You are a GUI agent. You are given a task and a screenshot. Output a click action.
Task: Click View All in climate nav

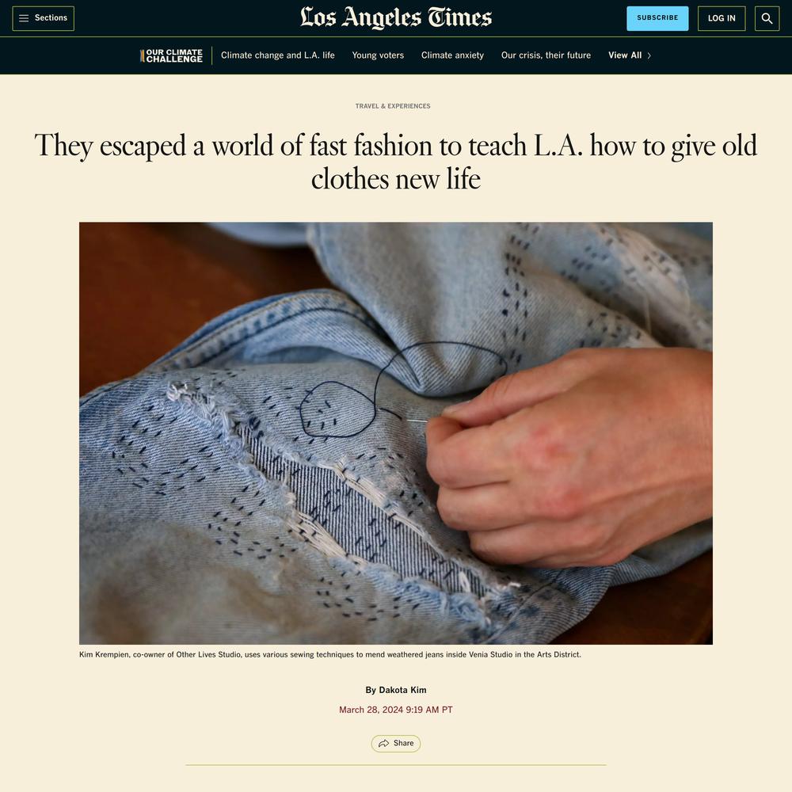tap(625, 55)
